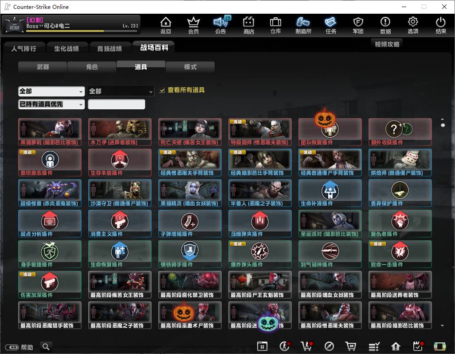Image resolution: width=455 pixels, height=354 pixels.
Task: Click the shopping cart with M icon
Action: tap(351, 346)
